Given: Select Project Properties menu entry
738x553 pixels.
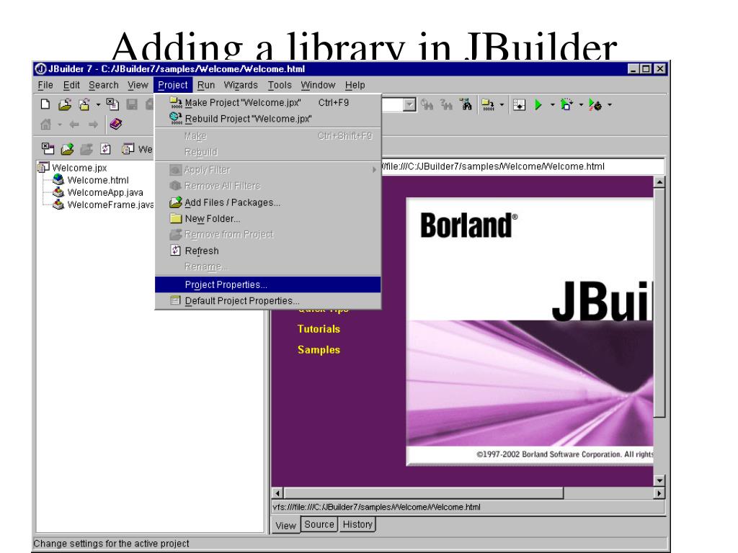Looking at the screenshot, I should click(267, 284).
